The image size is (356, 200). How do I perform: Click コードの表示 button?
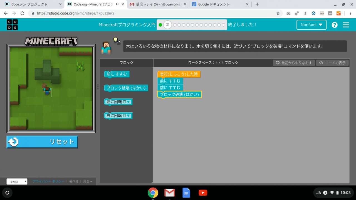click(332, 63)
